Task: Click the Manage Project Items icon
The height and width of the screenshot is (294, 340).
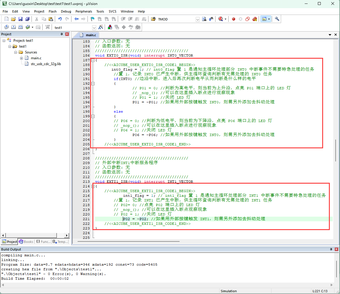Action: [x=110, y=27]
